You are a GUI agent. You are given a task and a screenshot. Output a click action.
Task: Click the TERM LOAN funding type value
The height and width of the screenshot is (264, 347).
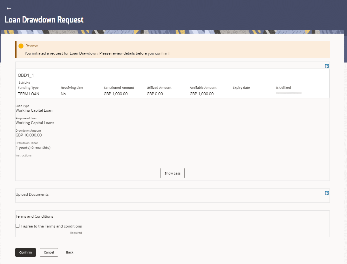point(29,94)
